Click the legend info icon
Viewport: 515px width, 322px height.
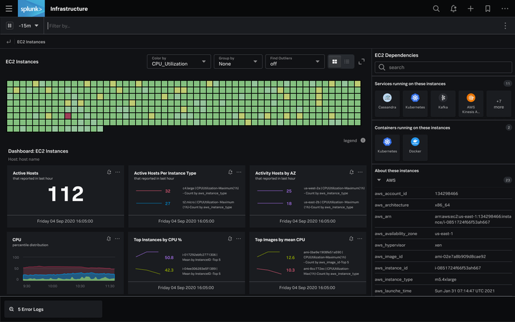(x=363, y=140)
